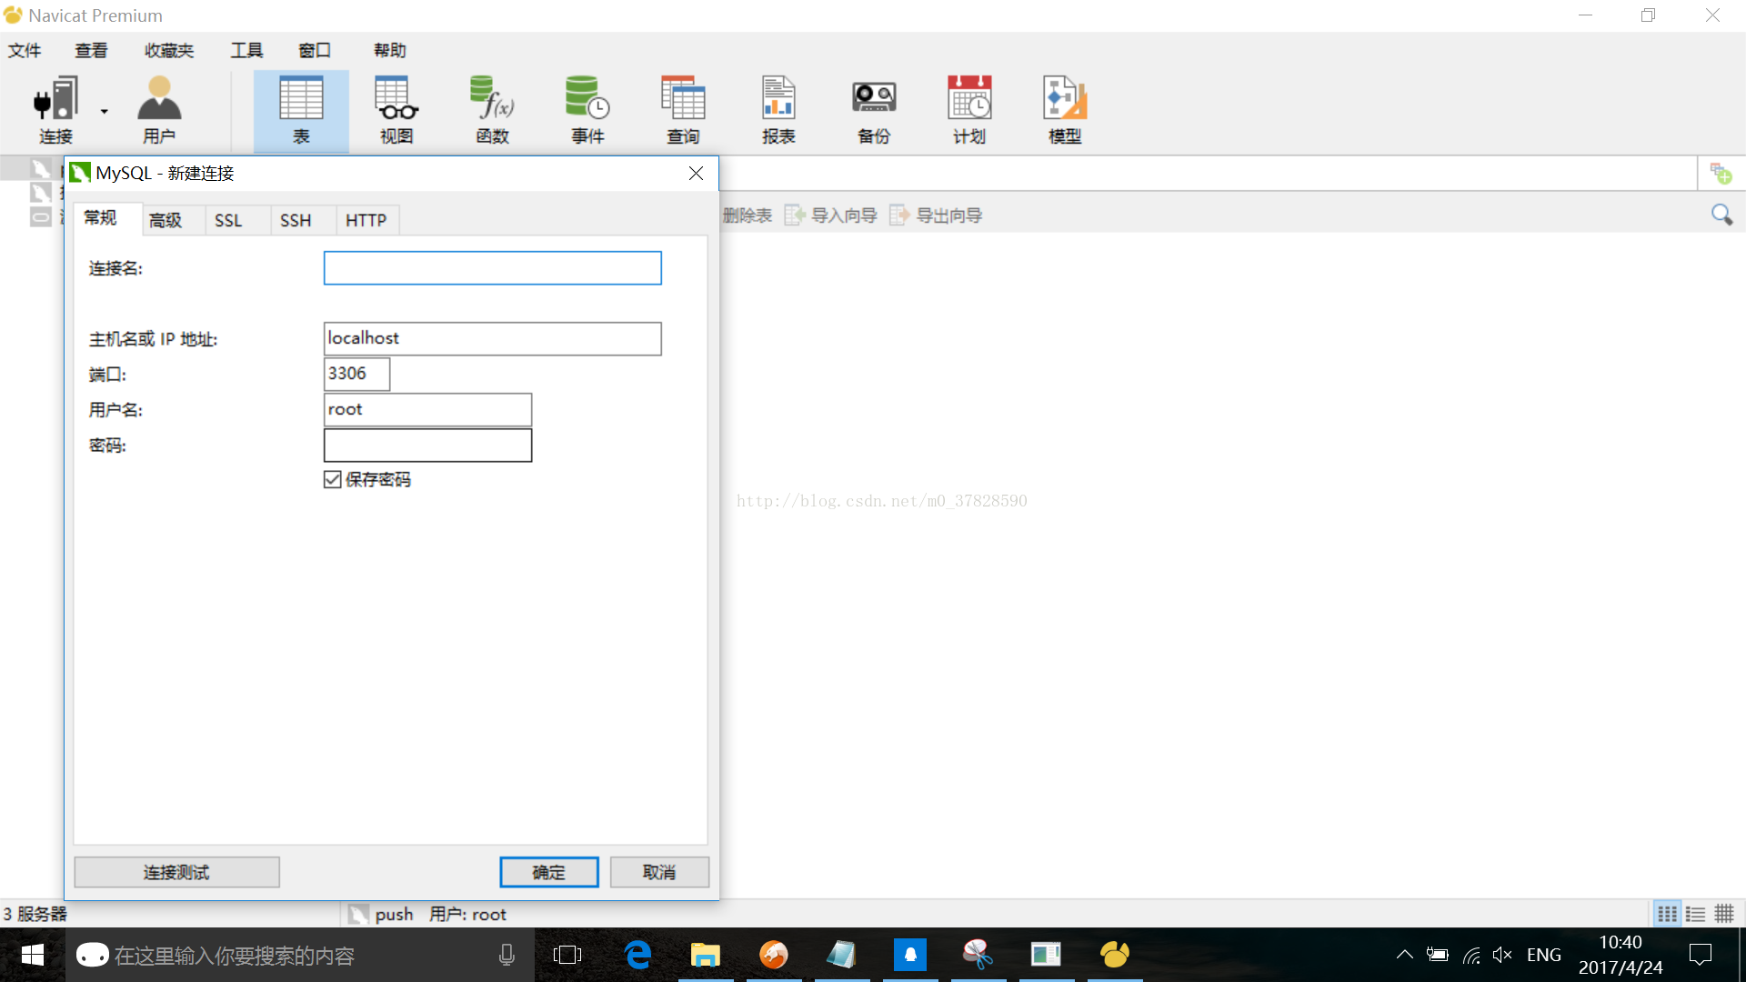Viewport: 1746px width, 982px height.
Task: Click the Cortana search box
Action: (x=300, y=955)
